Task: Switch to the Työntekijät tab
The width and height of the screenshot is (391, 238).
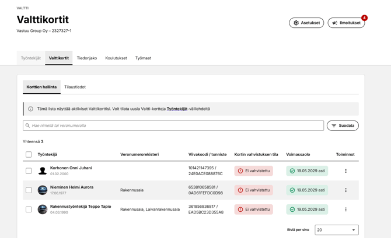Action: (31, 58)
